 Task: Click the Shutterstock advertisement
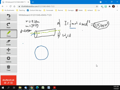pyautogui.click(x=8, y=80)
